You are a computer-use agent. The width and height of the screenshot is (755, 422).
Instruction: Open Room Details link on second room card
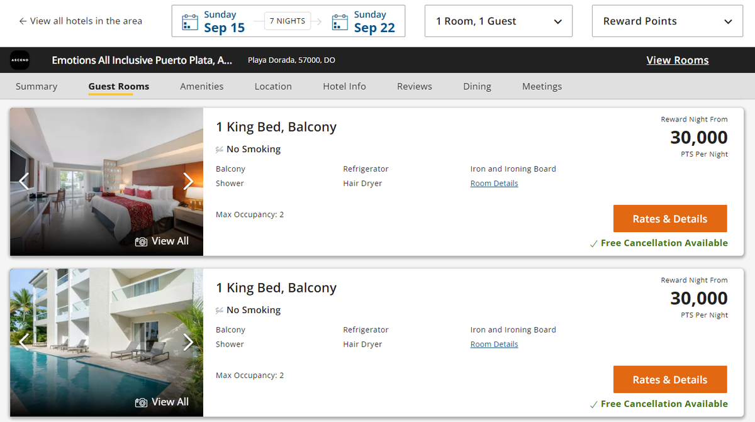coord(494,344)
